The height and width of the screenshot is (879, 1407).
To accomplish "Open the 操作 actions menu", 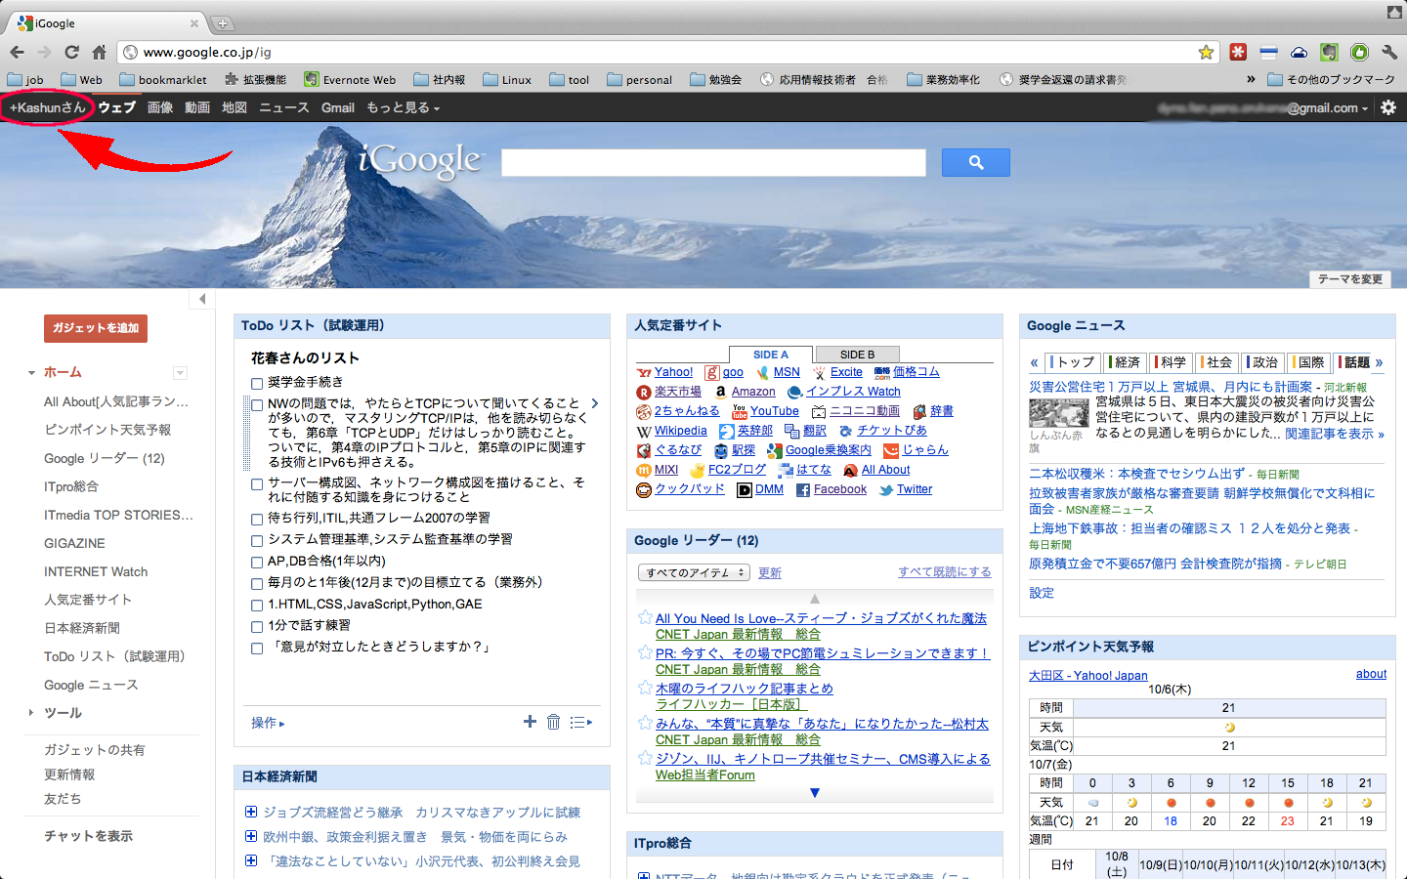I will pyautogui.click(x=268, y=723).
